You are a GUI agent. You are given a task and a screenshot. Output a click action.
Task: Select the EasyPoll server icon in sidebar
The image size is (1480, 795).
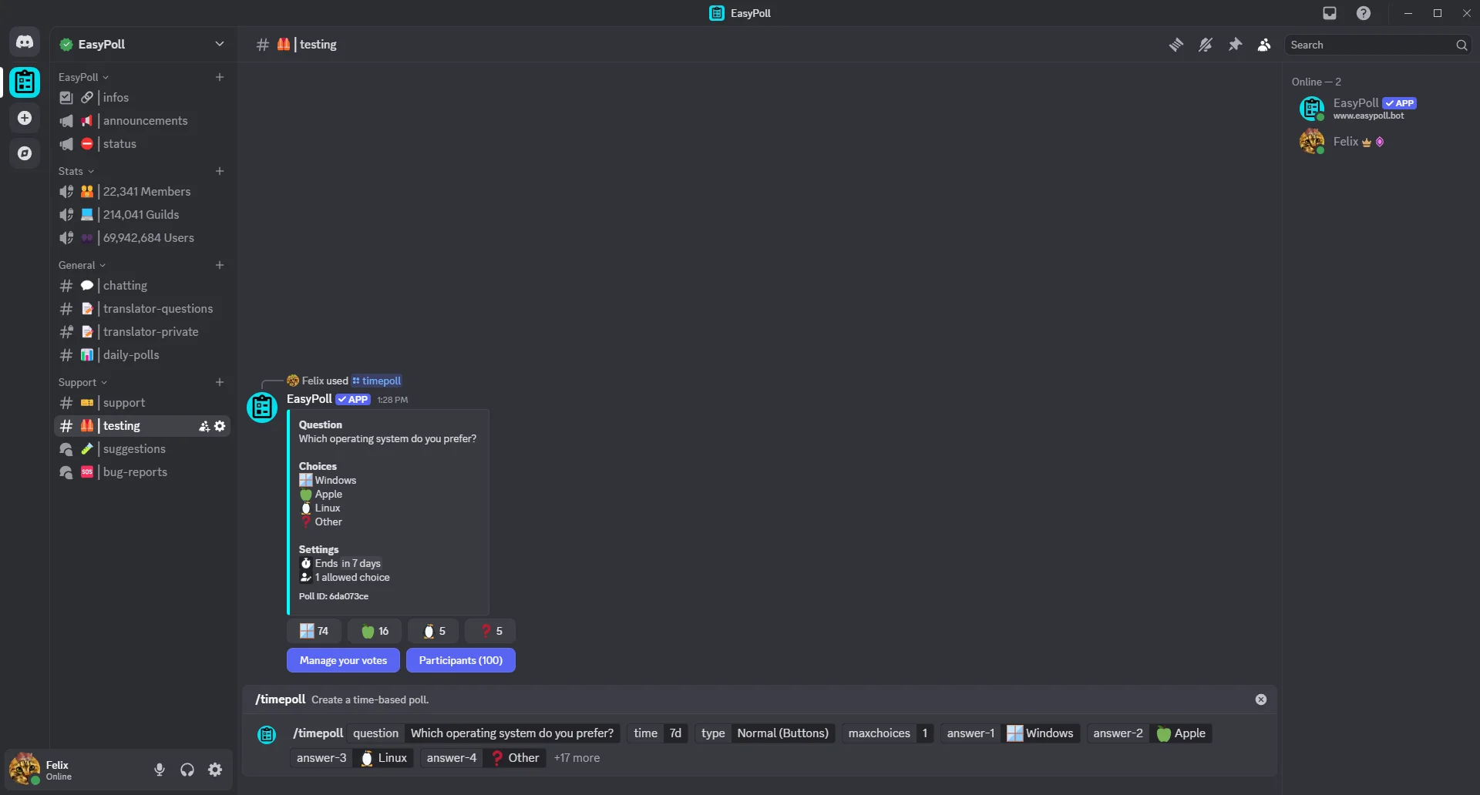pyautogui.click(x=25, y=82)
